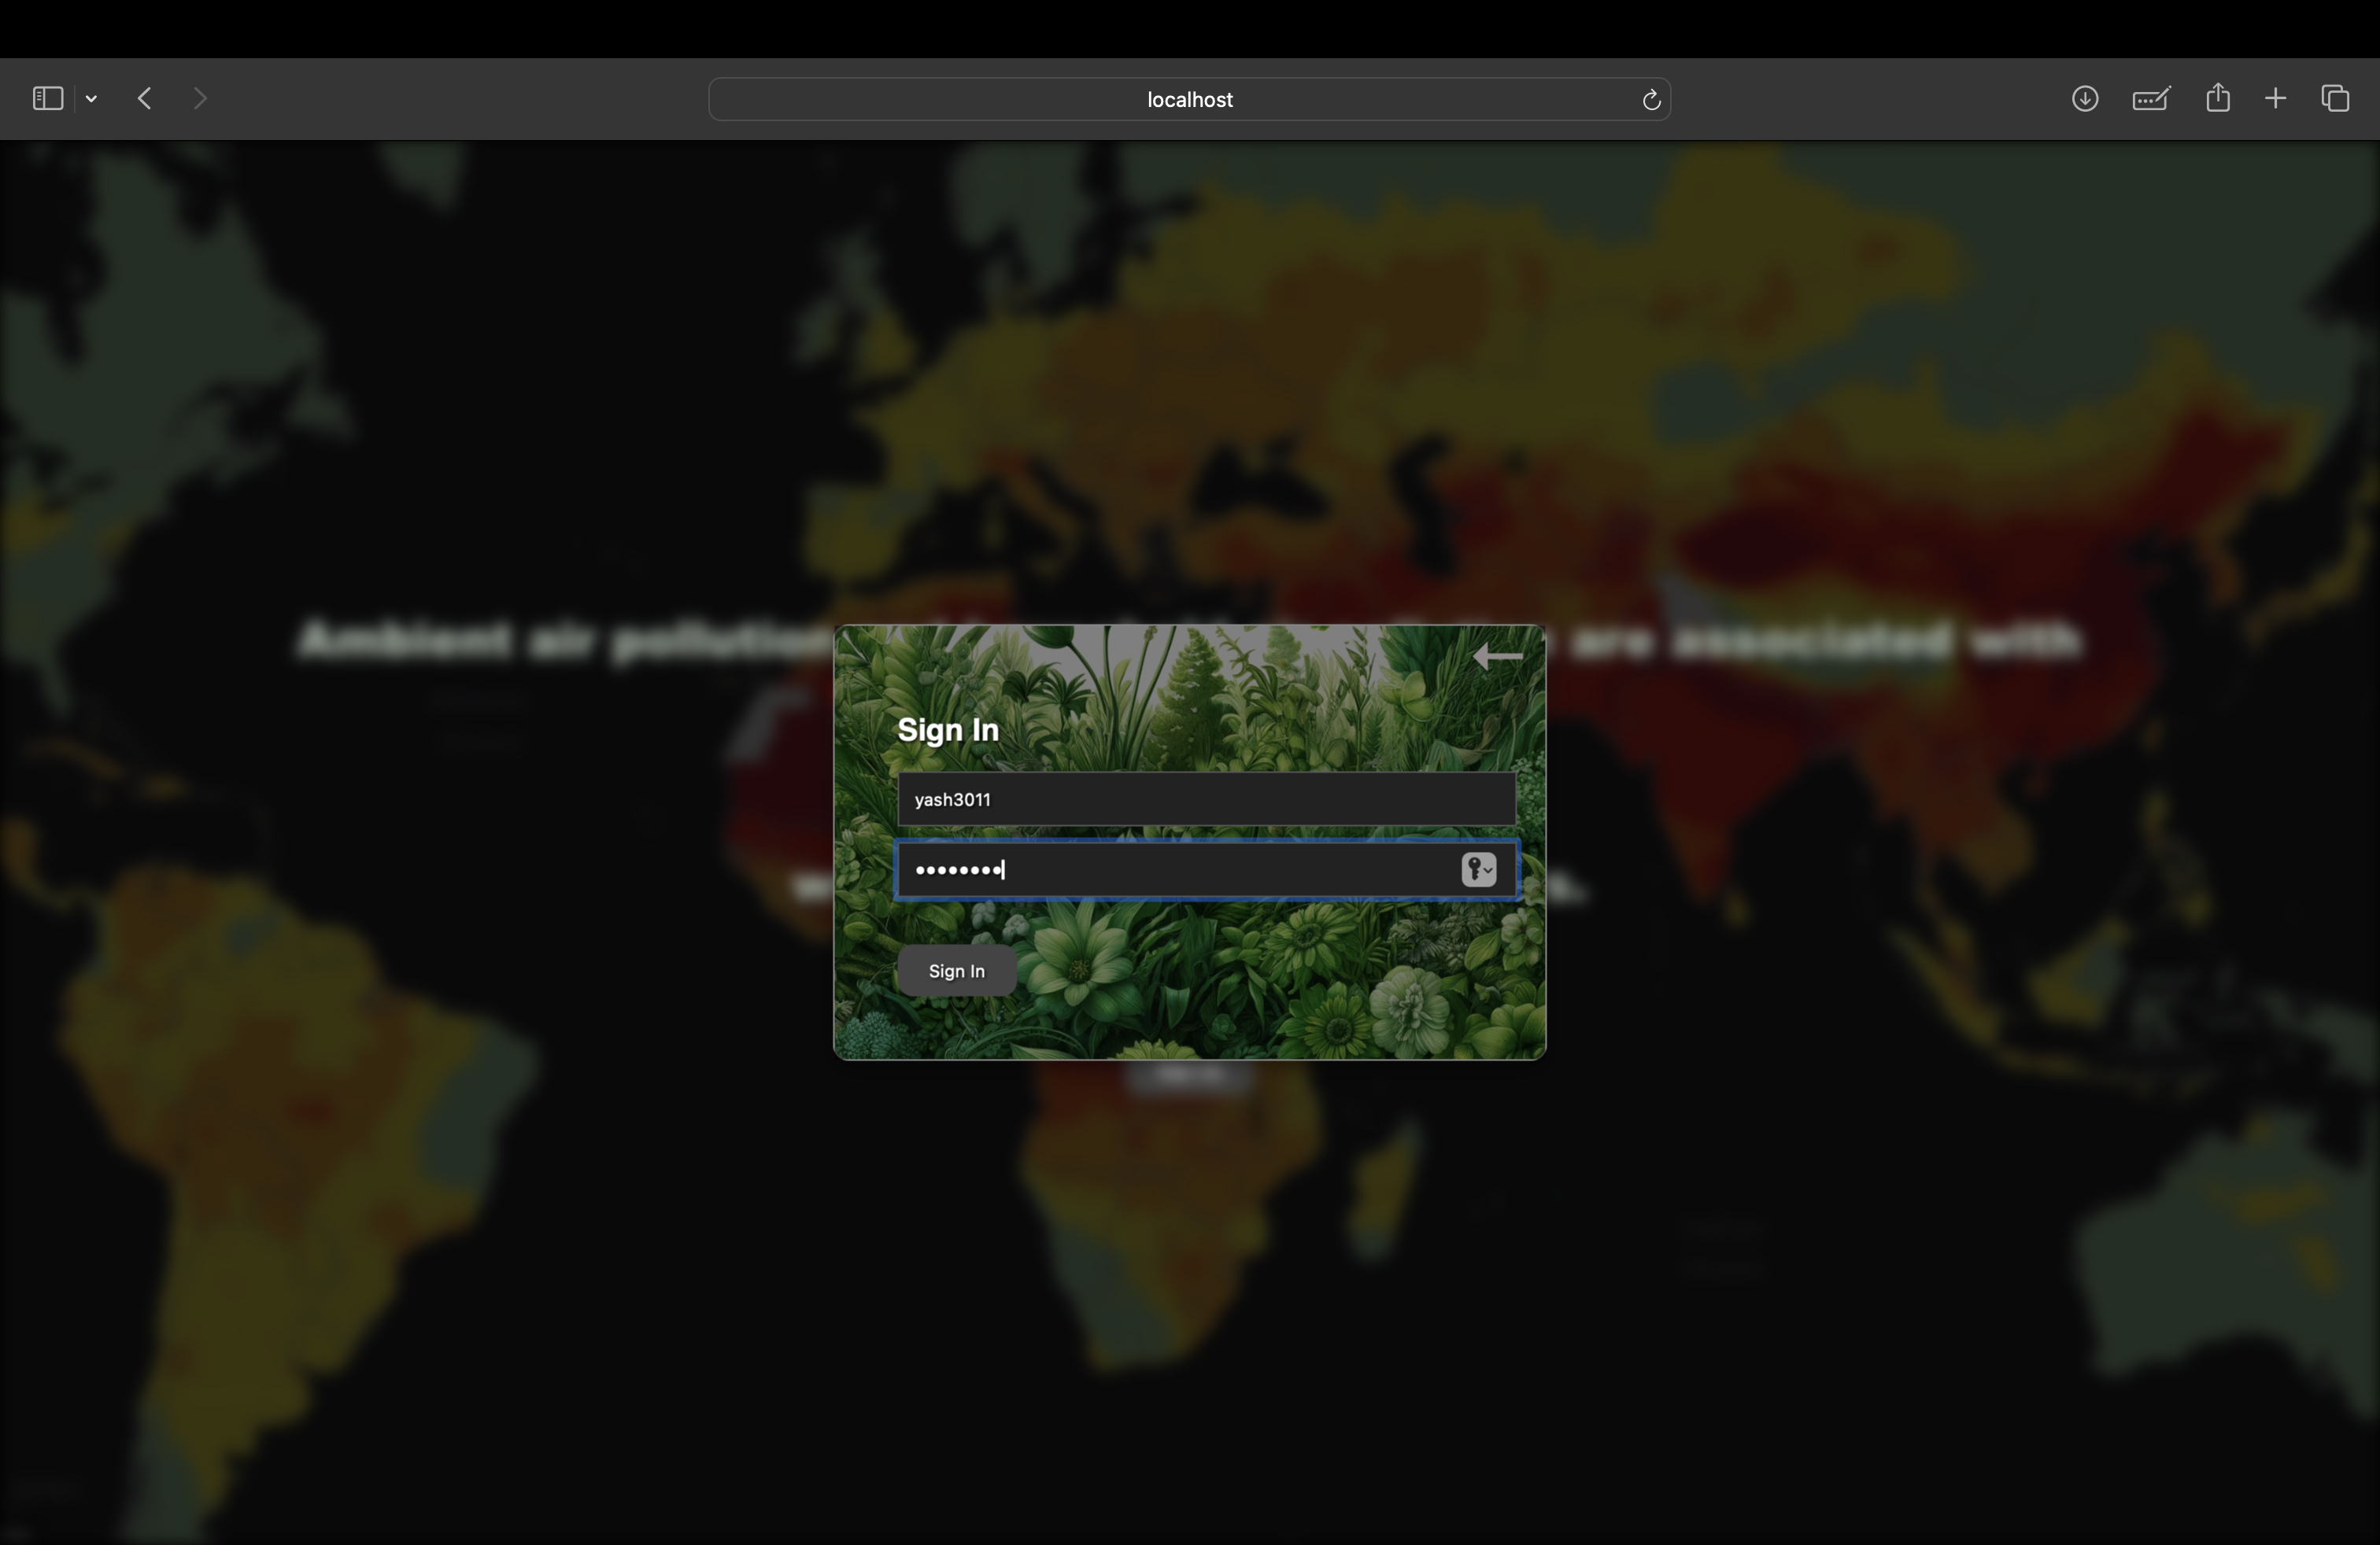This screenshot has width=2380, height=1545.
Task: Toggle the Safari sidebar
Action: (47, 98)
